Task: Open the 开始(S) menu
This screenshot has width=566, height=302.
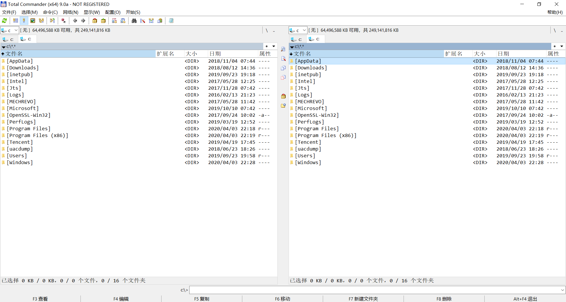Action: click(x=133, y=12)
